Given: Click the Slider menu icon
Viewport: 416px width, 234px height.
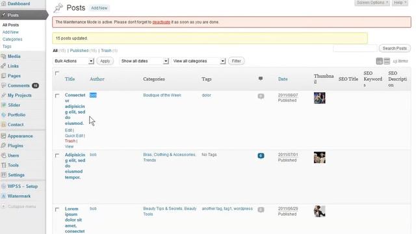Looking at the screenshot, I should (3, 105).
